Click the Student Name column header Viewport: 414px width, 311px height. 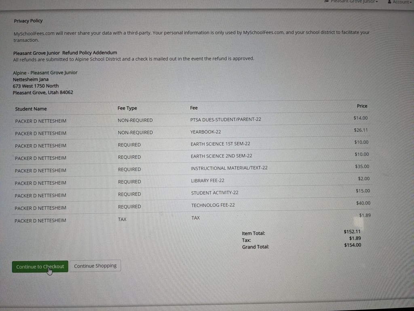31,109
